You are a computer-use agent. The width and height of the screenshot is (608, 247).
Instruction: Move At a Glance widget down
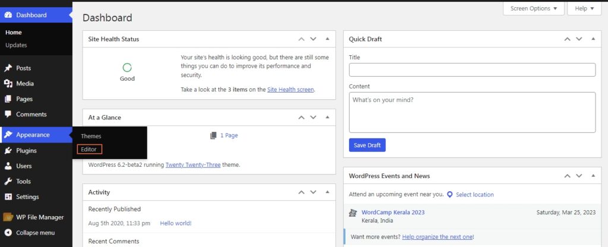[x=313, y=118]
